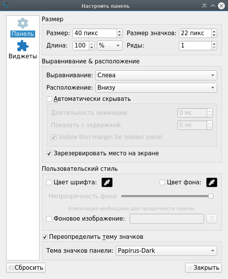Viewport: 228px width, 279px height.
Task: Open the length unit % dropdown
Action: [110, 46]
